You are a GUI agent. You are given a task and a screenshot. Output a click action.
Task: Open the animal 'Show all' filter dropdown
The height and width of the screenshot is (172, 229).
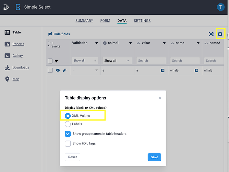[x=117, y=61]
